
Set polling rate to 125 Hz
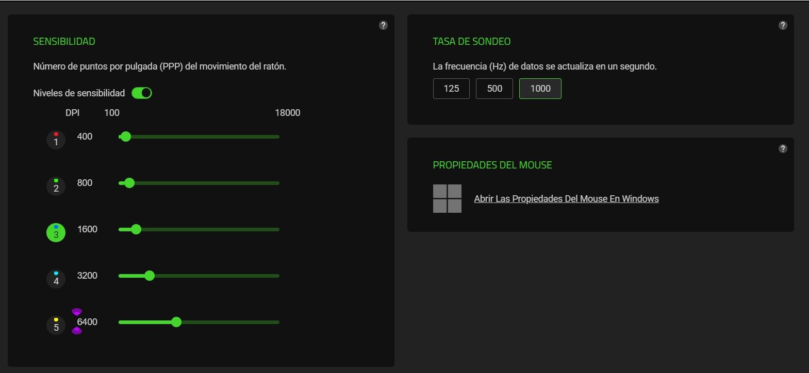(451, 89)
